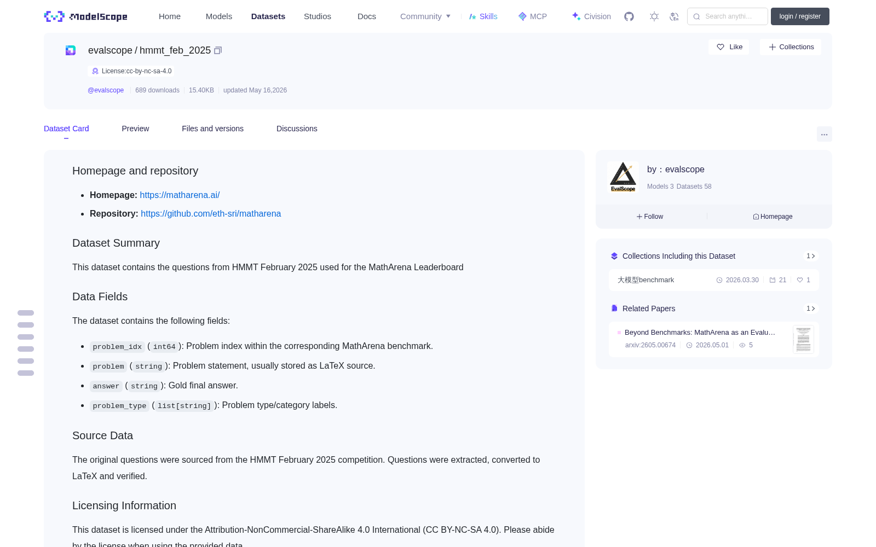This screenshot has width=876, height=547.
Task: Expand the Related Papers count chevron
Action: [811, 309]
